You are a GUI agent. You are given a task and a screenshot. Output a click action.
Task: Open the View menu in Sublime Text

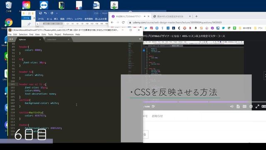pos(37,34)
